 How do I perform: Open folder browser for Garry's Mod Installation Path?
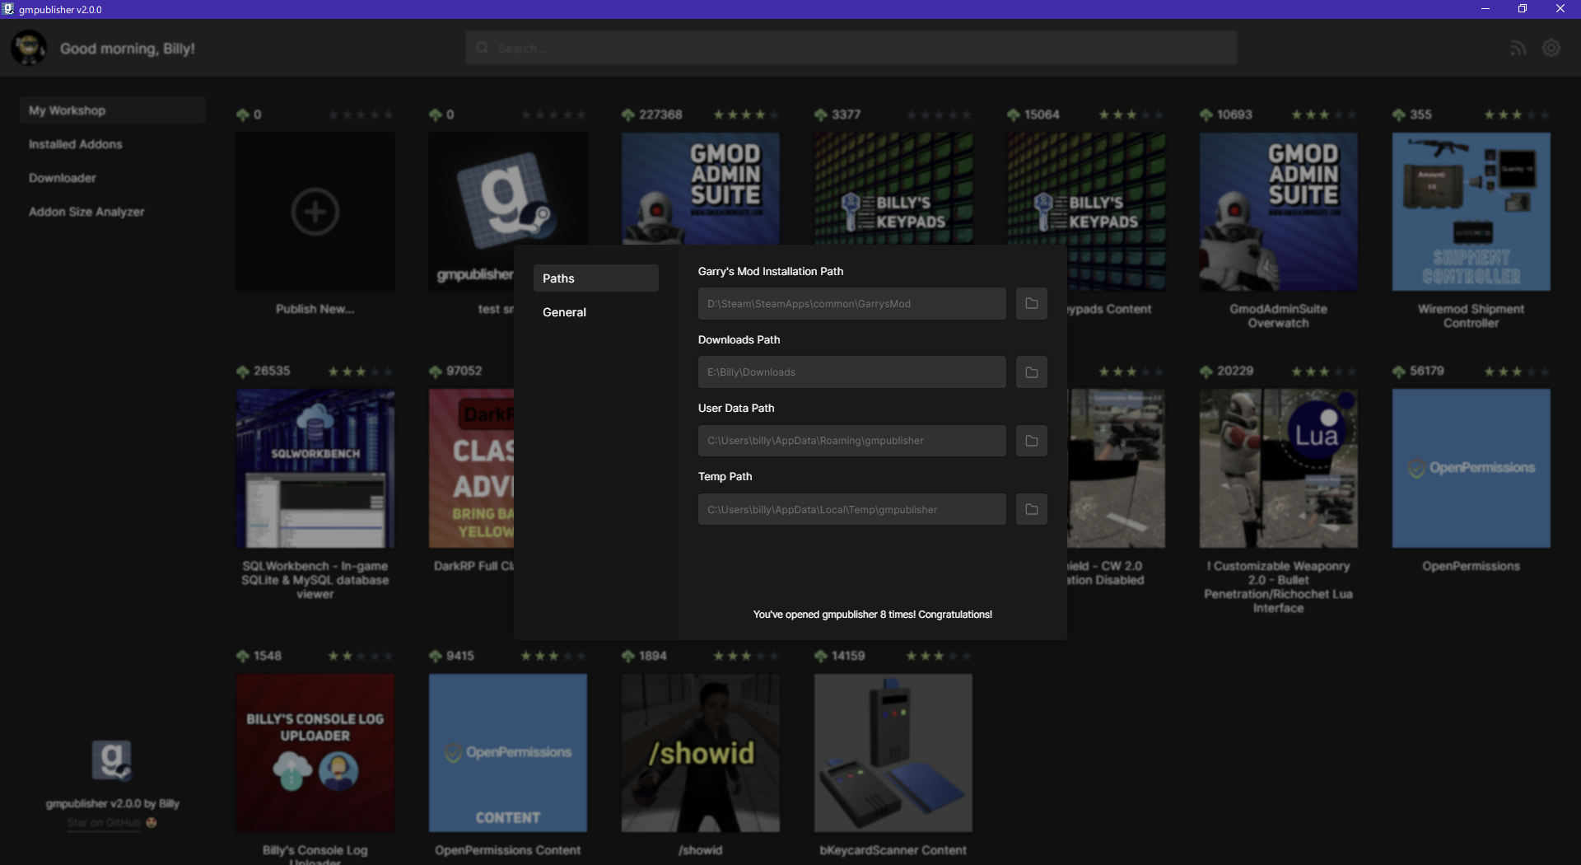tap(1031, 303)
